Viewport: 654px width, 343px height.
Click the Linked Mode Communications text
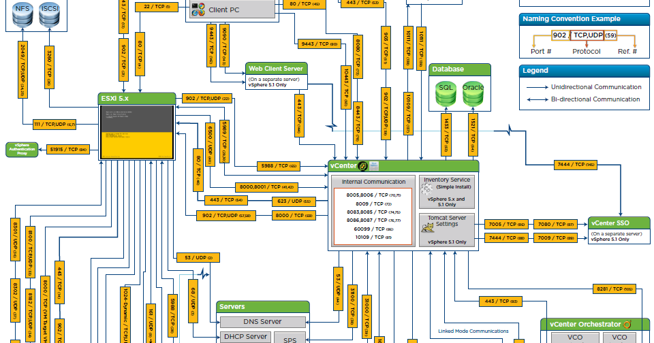[x=473, y=331]
